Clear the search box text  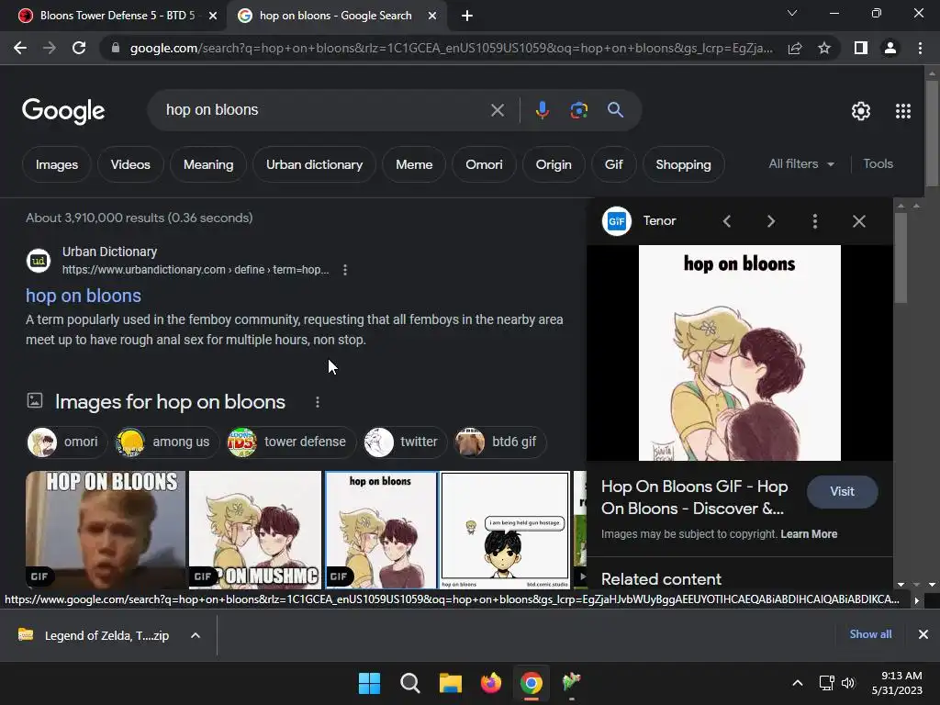tap(498, 110)
